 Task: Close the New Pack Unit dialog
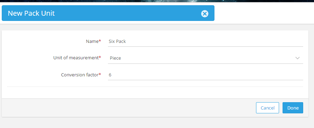pos(205,14)
